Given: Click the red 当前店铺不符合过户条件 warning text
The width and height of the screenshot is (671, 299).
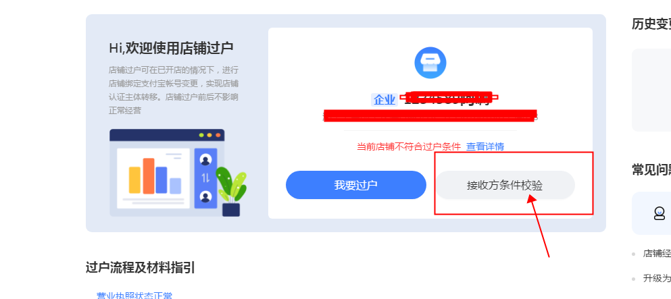Looking at the screenshot, I should 409,146.
